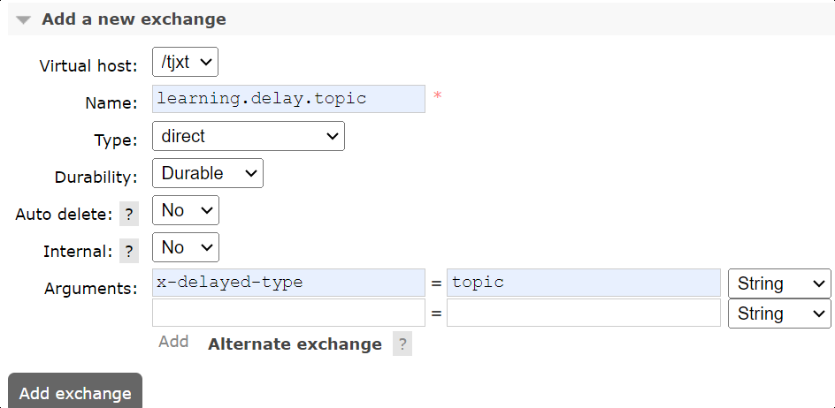
Task: Click the topic argument value field
Action: coord(583,283)
